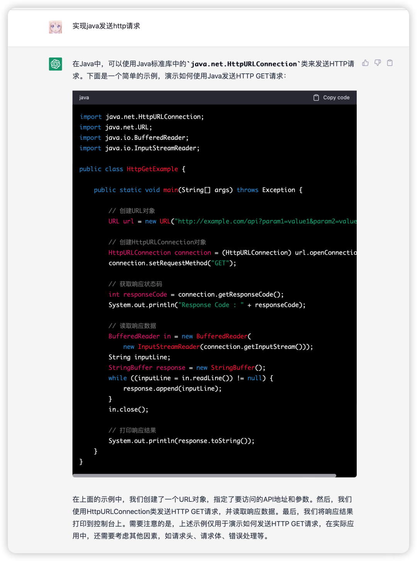Click the getResponseCode() code line
Screen dimensions: 417x561
(196, 294)
